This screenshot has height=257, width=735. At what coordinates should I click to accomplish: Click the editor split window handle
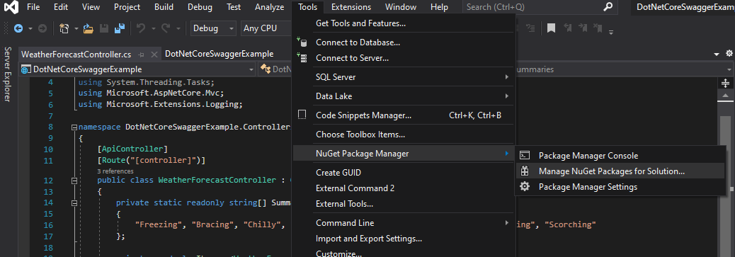point(725,84)
